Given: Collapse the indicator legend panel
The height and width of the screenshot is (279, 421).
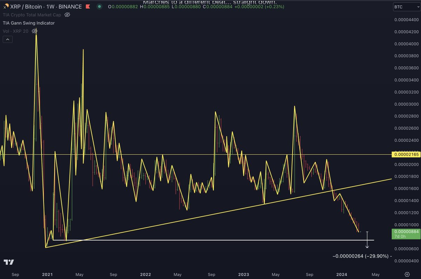Looking at the screenshot, I should click(8, 39).
